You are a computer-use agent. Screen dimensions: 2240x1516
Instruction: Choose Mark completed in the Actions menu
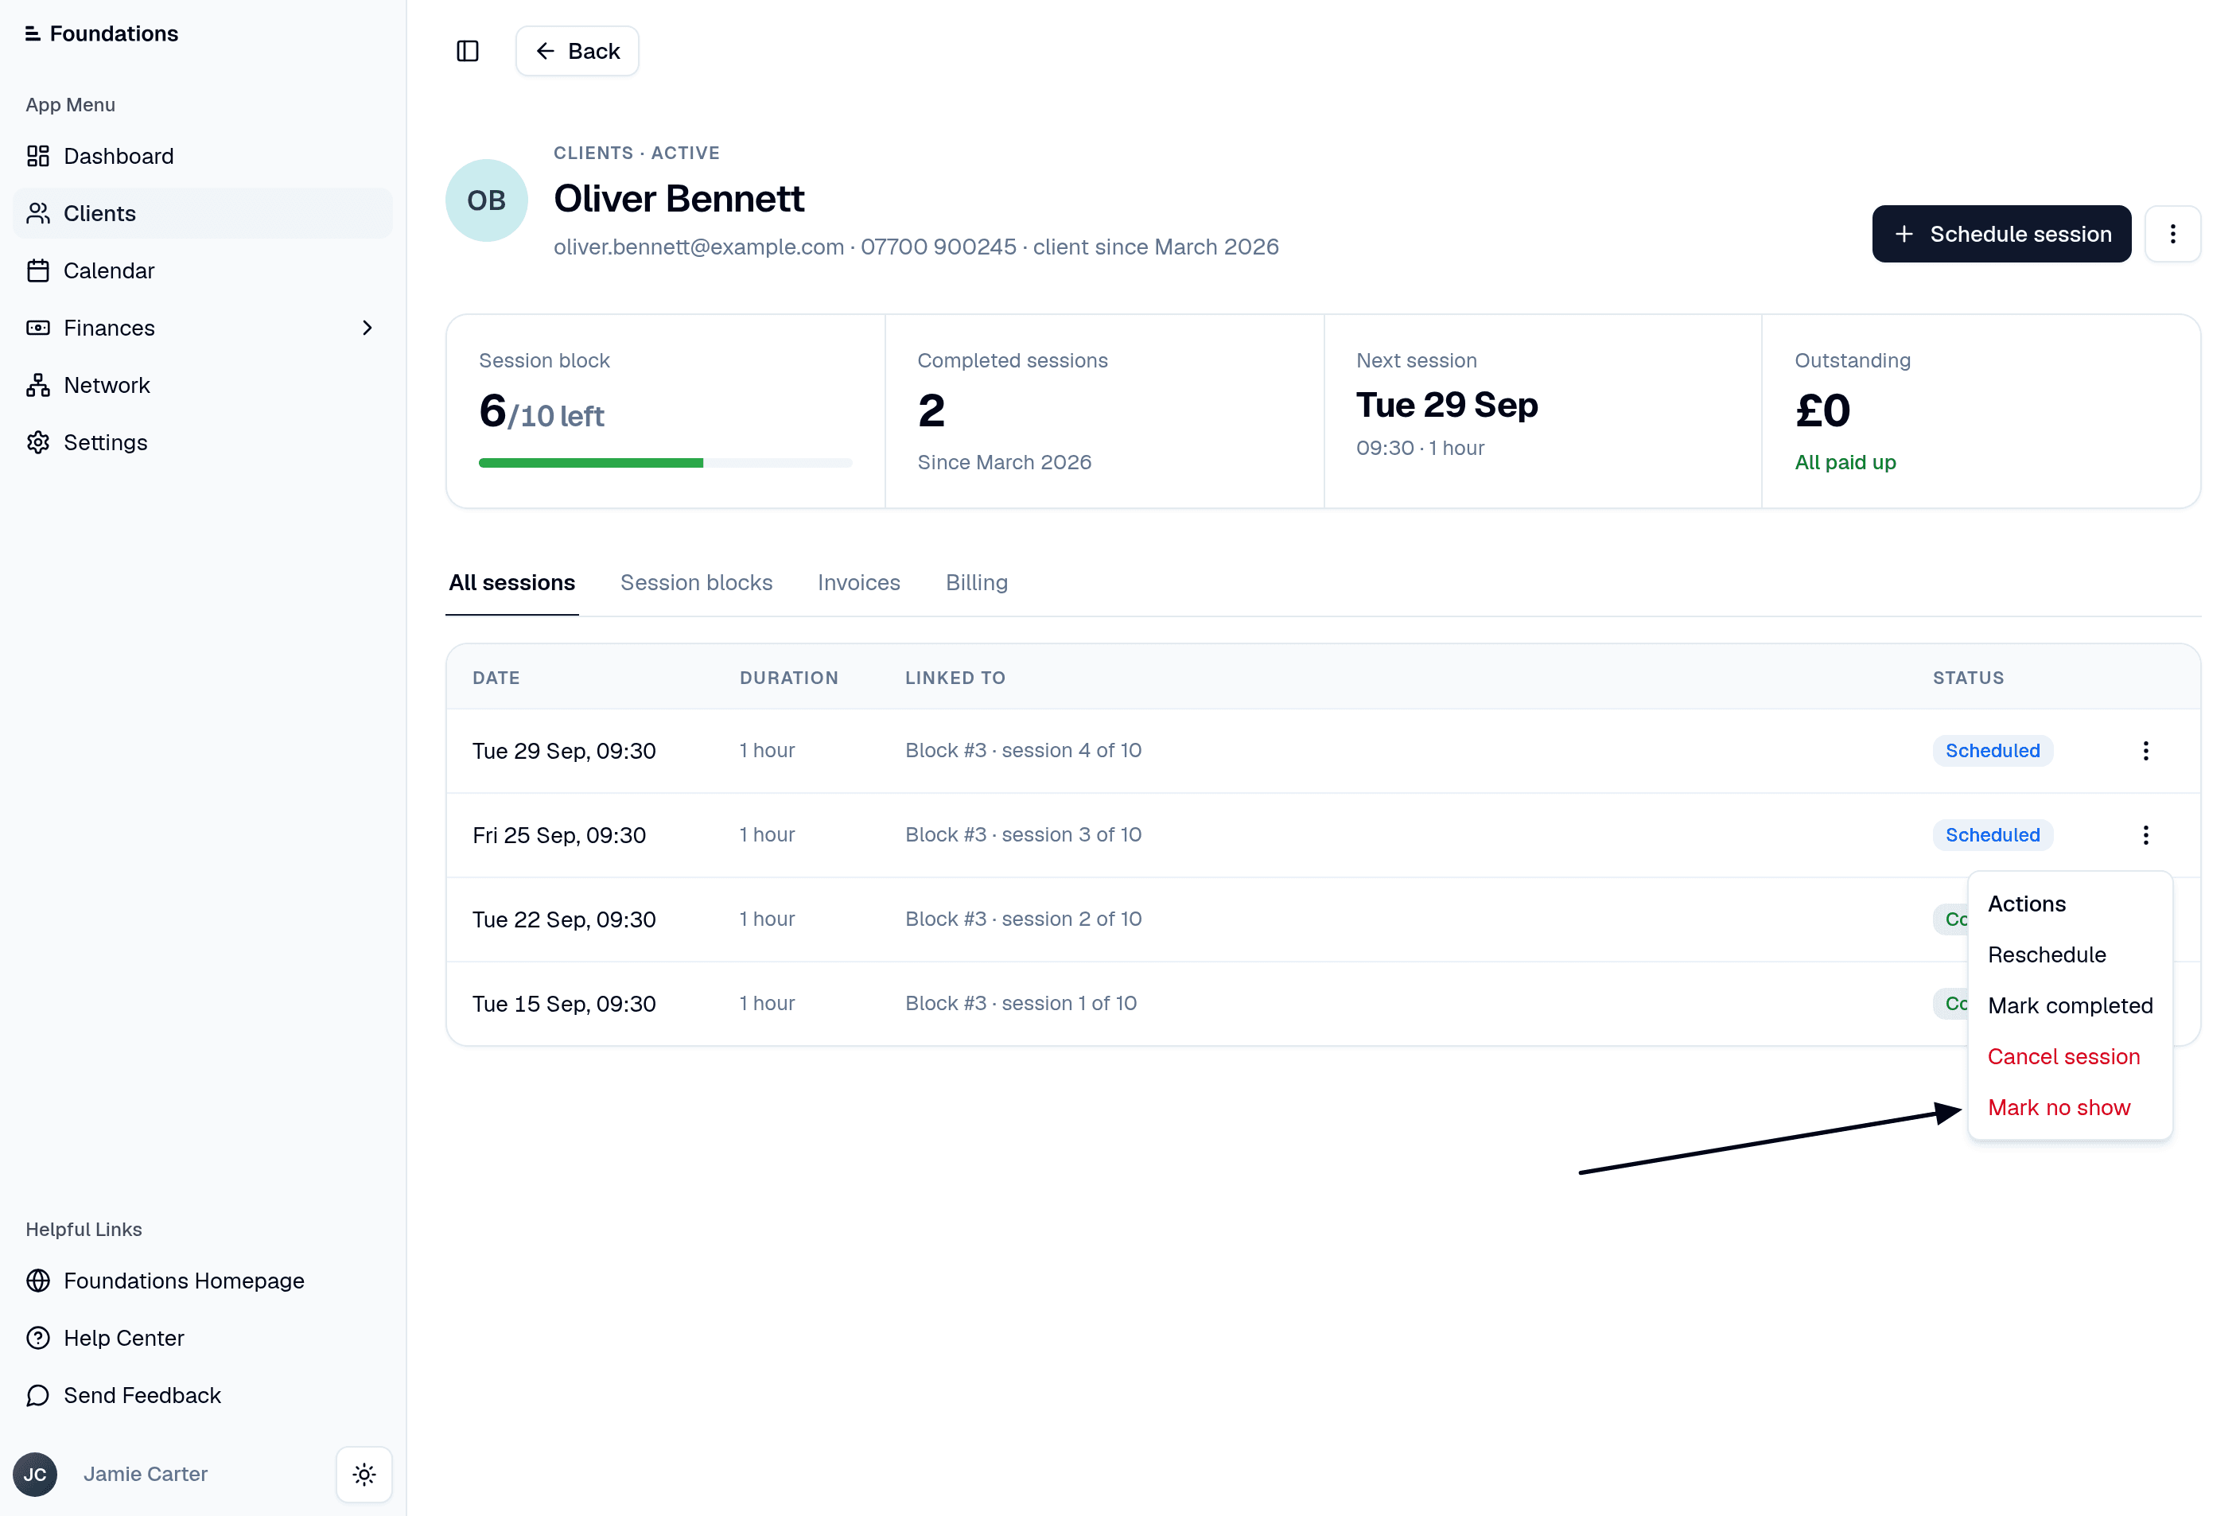coord(2070,1005)
